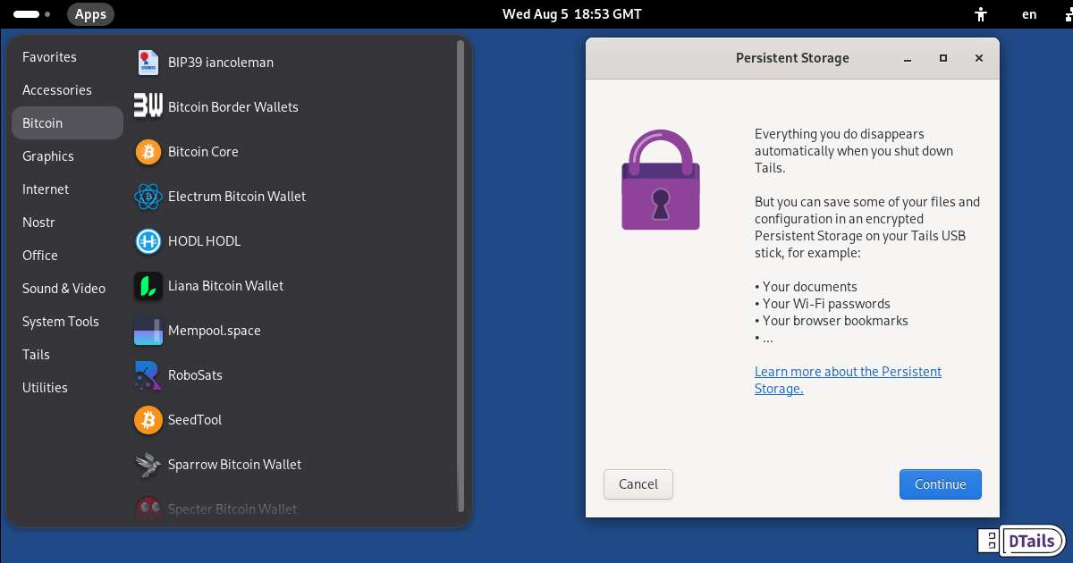Click the Electrum Bitcoin Wallet label

point(237,197)
